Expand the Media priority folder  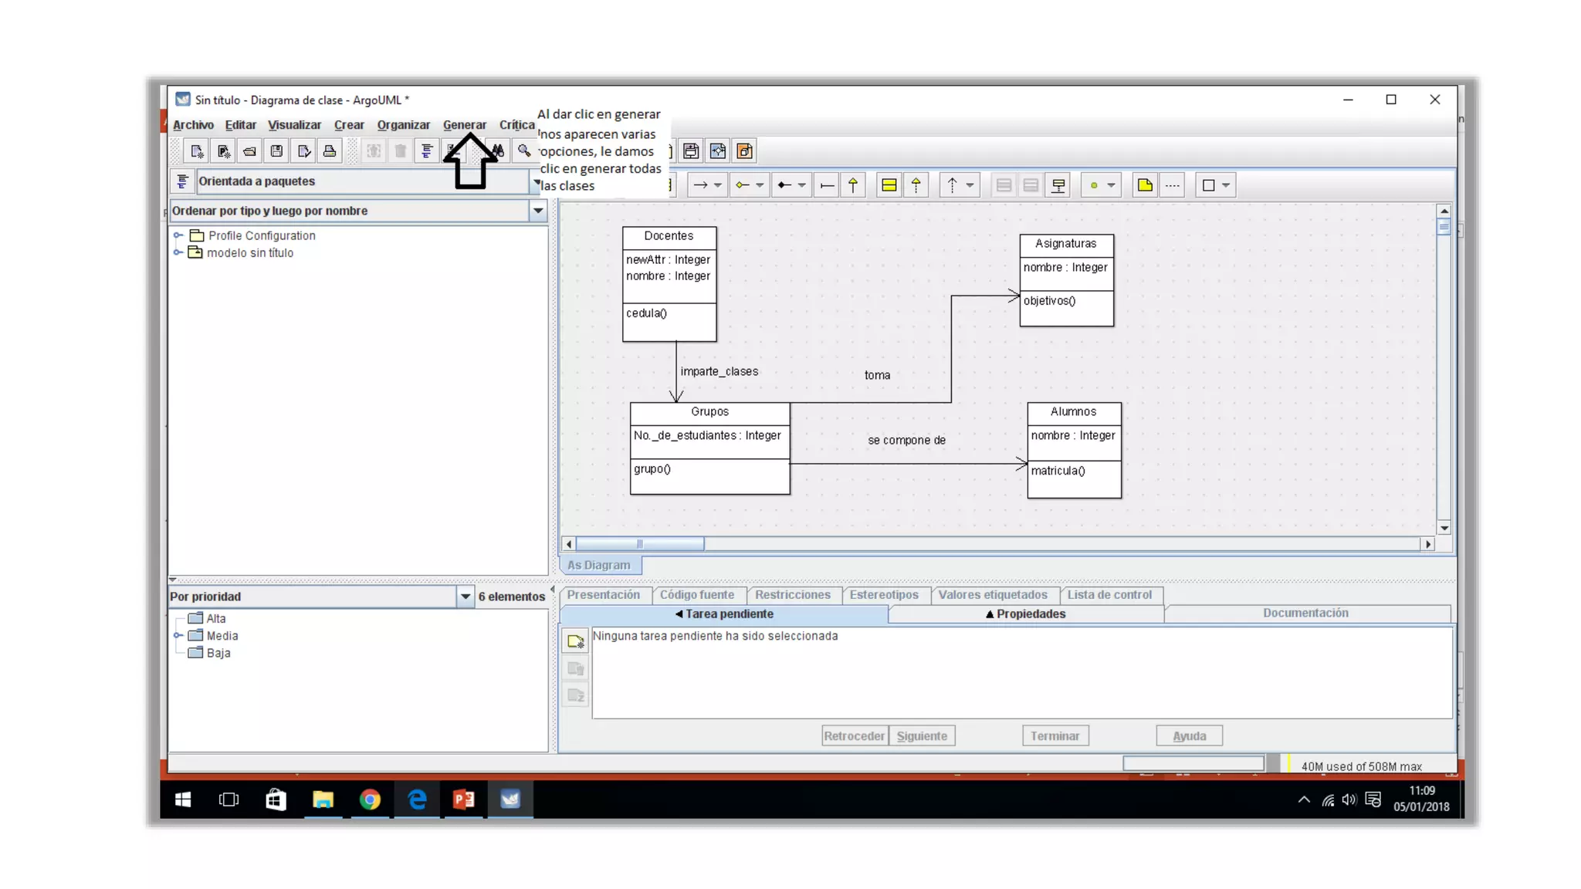pos(178,636)
